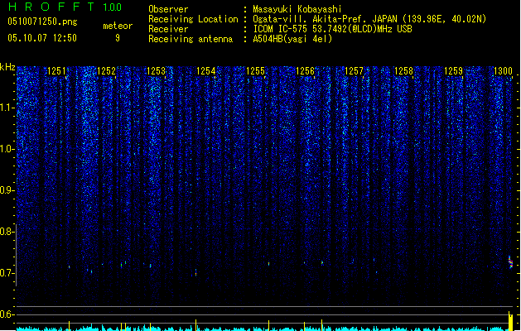
Task: Click the 'Receiver' field label
Action: 168,29
